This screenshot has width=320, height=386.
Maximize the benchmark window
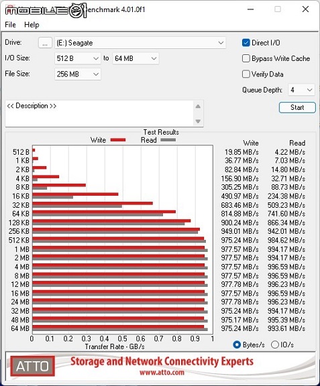coord(278,9)
